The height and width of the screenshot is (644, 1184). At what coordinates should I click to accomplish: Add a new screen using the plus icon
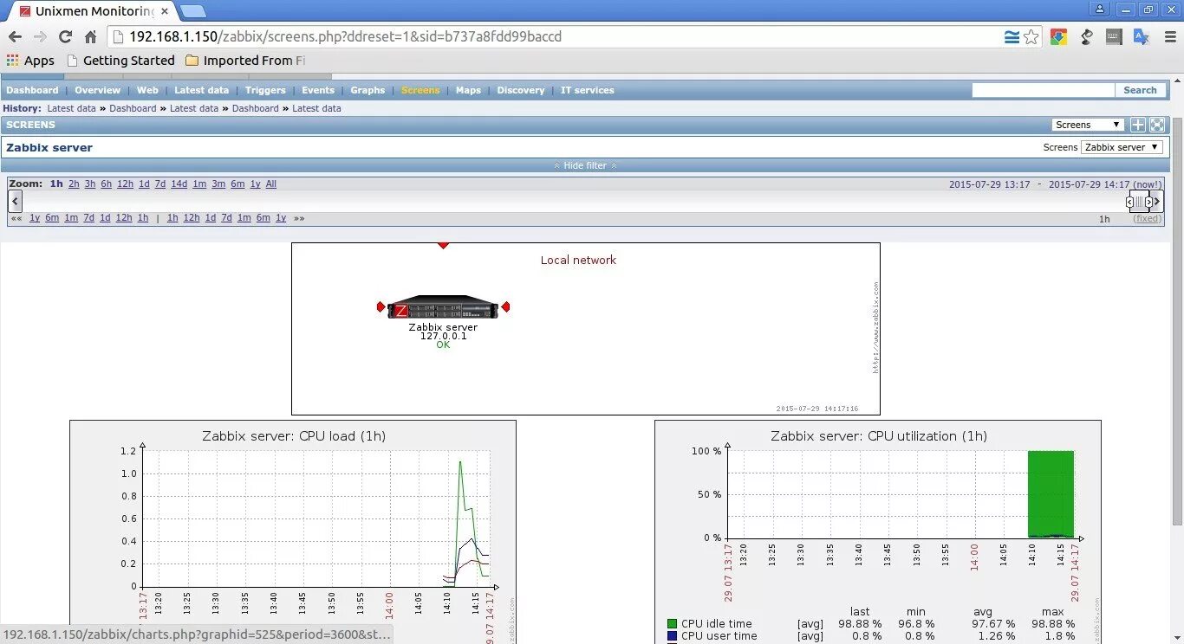pos(1137,124)
